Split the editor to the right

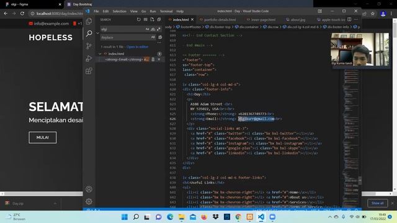[349, 19]
